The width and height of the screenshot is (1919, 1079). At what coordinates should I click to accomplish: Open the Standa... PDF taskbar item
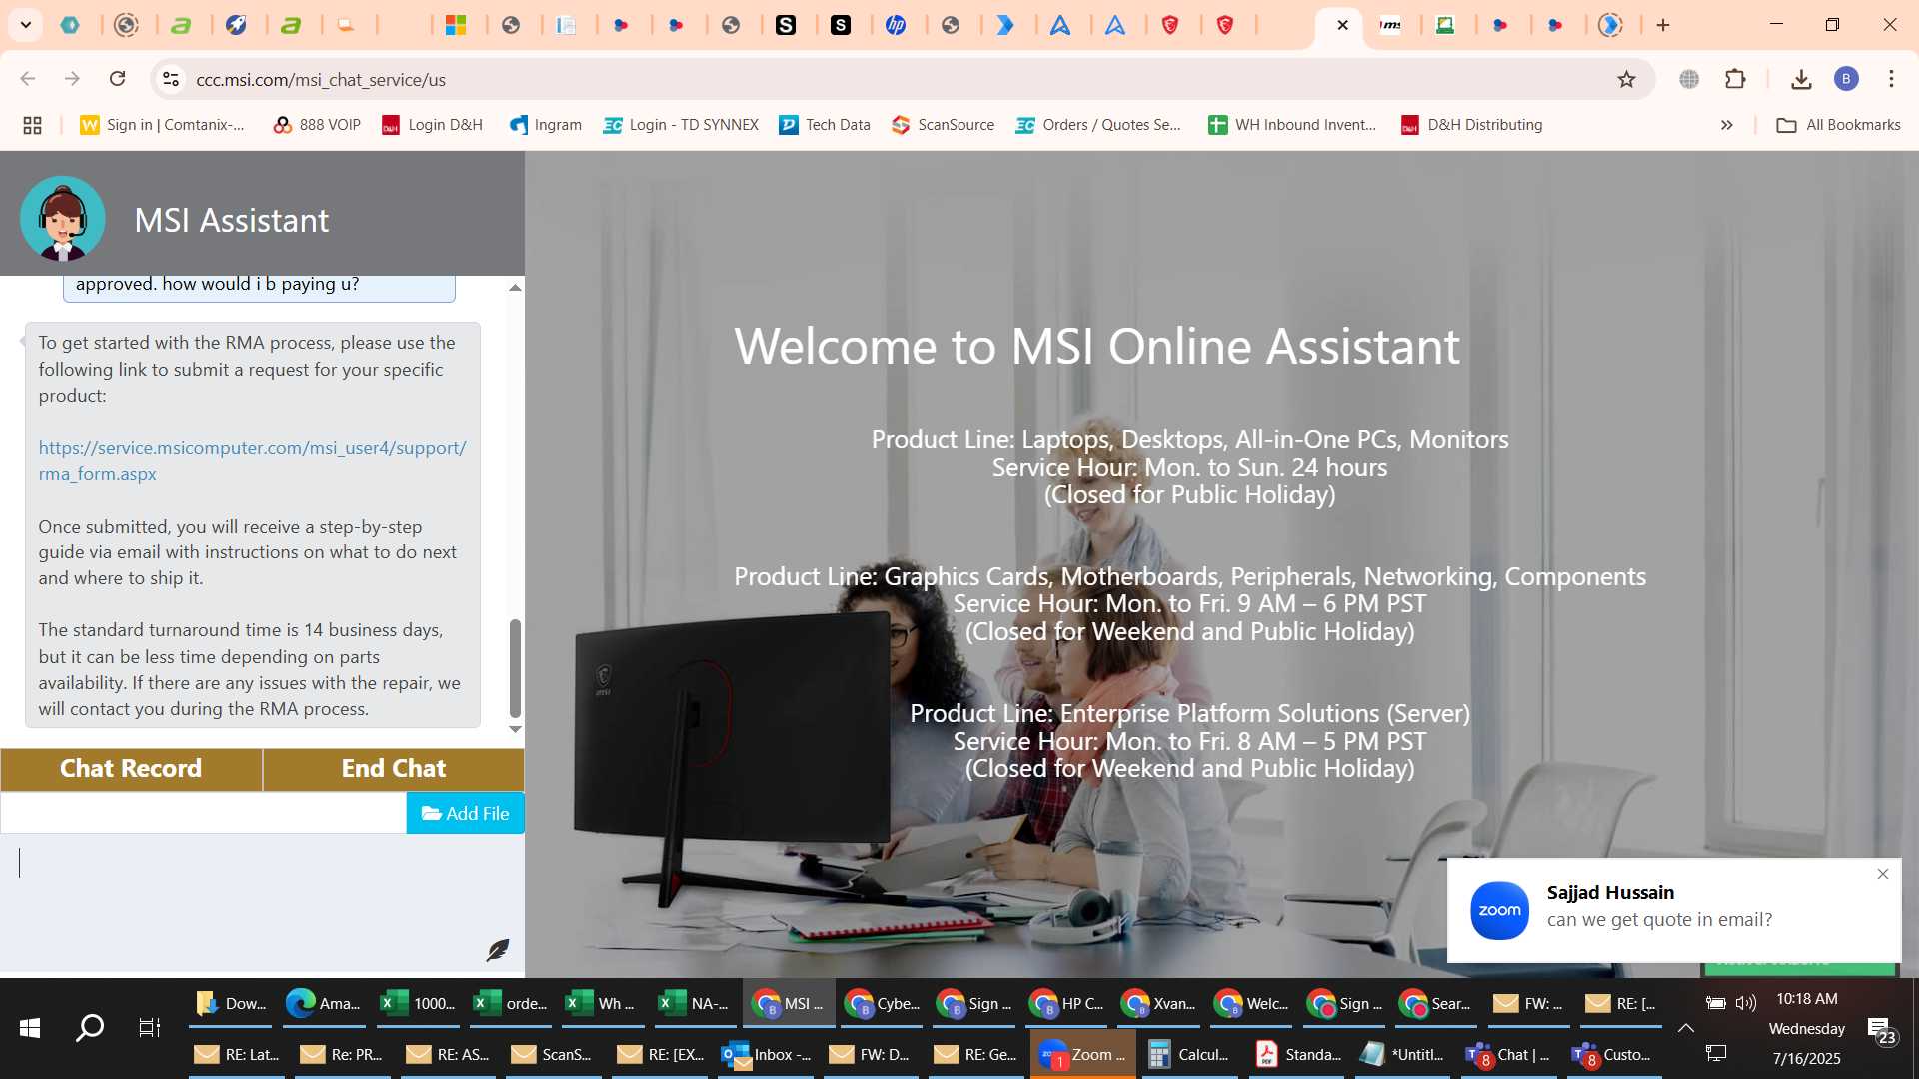(x=1297, y=1054)
